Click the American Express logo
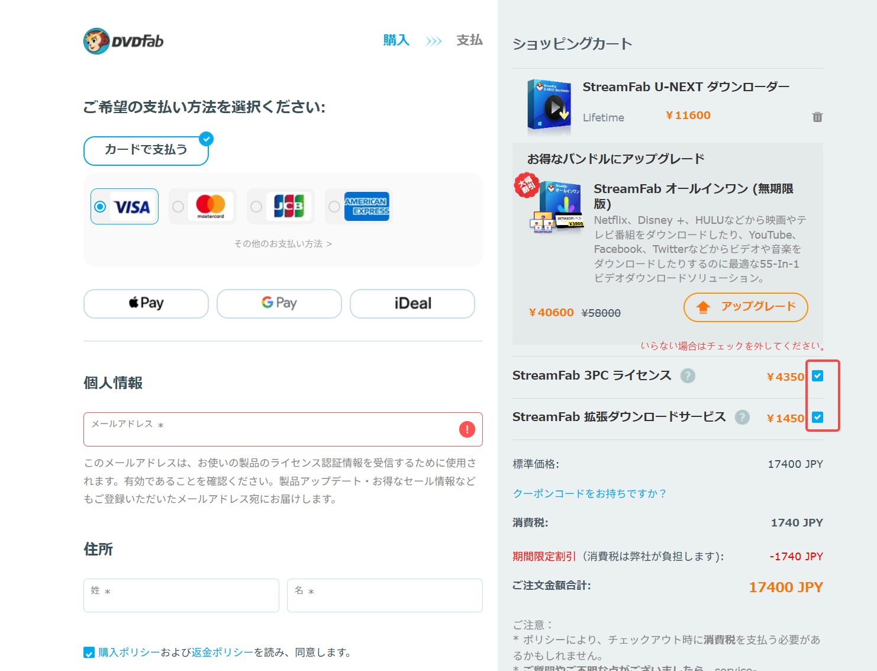 [367, 207]
